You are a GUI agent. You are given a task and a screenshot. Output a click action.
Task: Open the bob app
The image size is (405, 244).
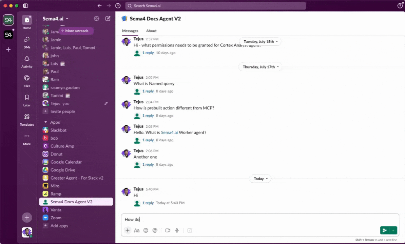pos(76,138)
